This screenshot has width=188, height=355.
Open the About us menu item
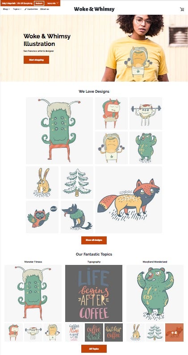[45, 9]
